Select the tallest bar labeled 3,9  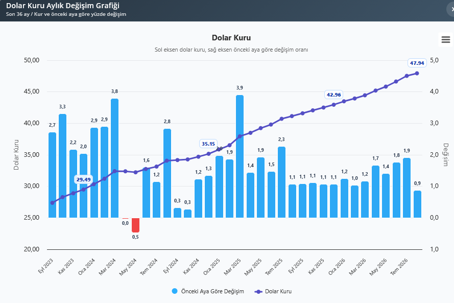pyautogui.click(x=240, y=156)
